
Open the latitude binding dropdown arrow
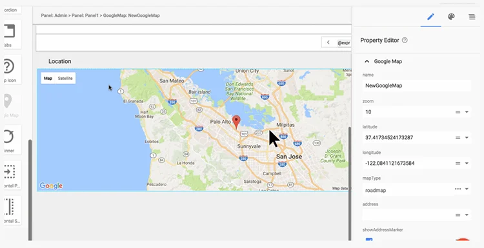point(467,137)
